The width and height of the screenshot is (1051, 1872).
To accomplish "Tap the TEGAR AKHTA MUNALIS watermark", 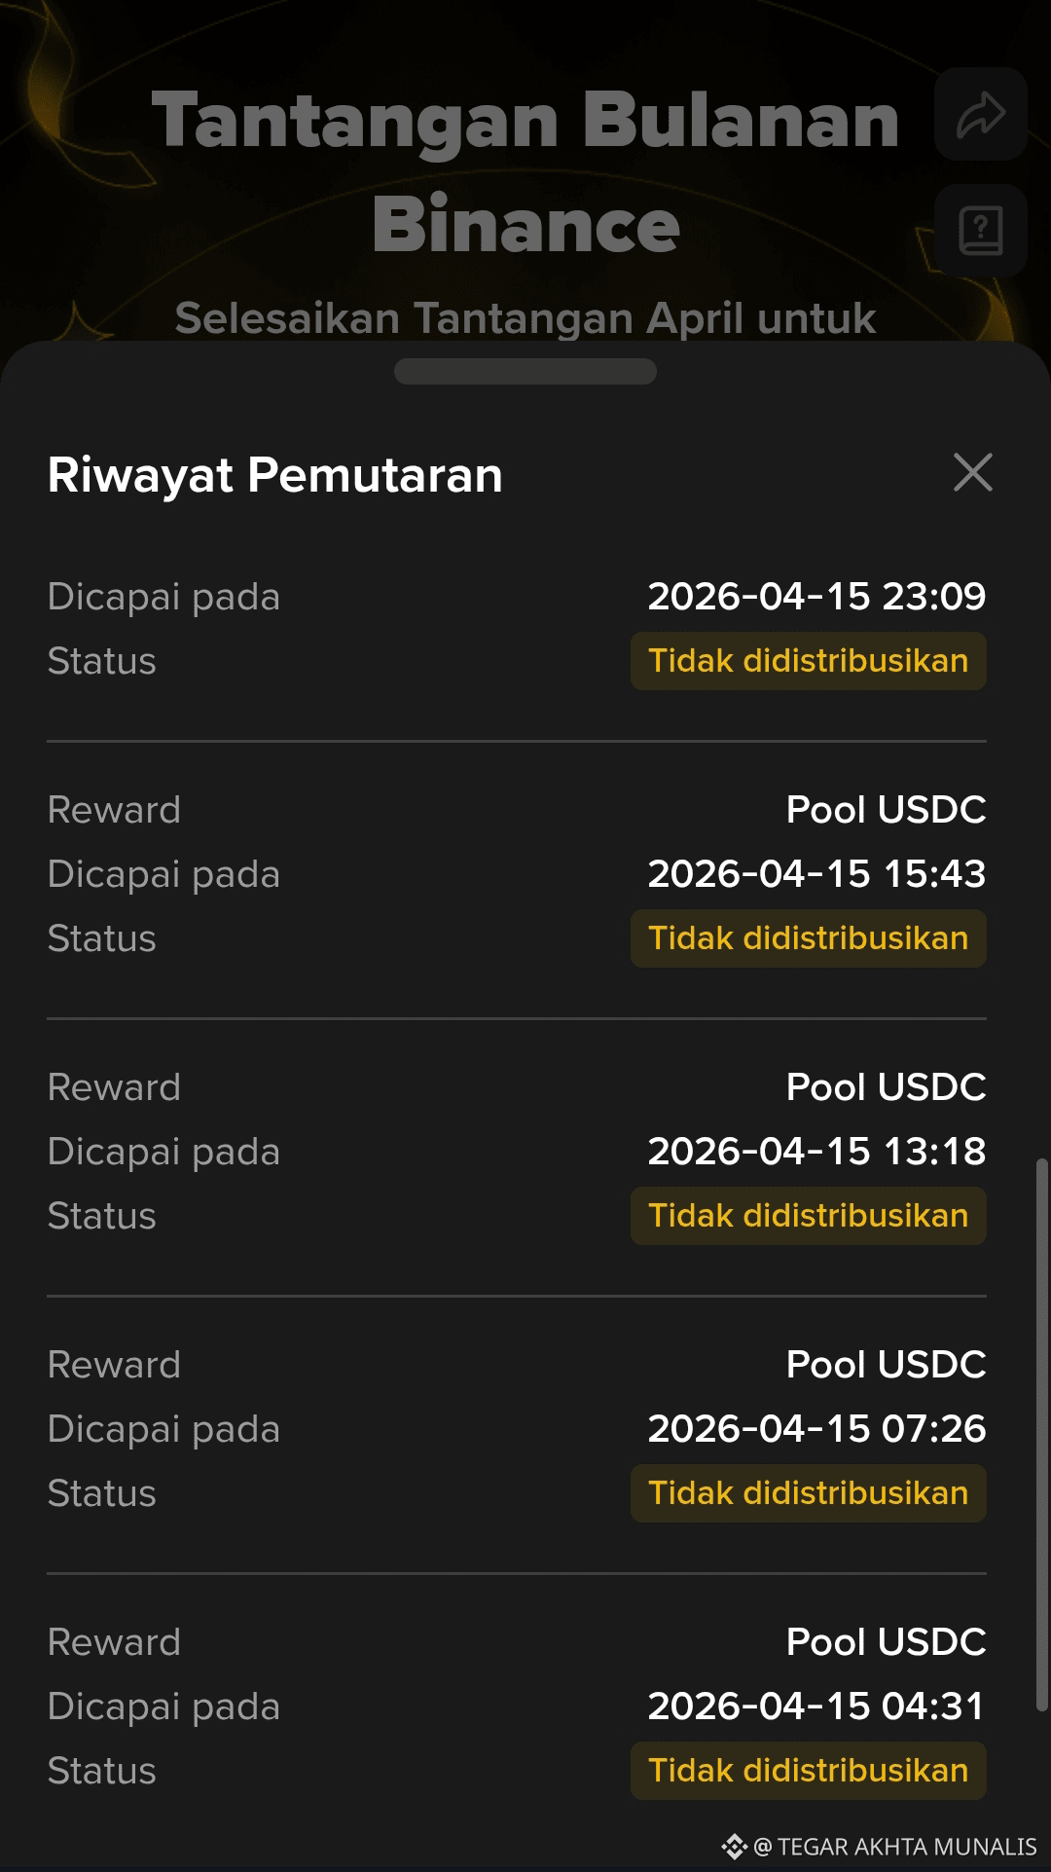I will pyautogui.click(x=895, y=1847).
